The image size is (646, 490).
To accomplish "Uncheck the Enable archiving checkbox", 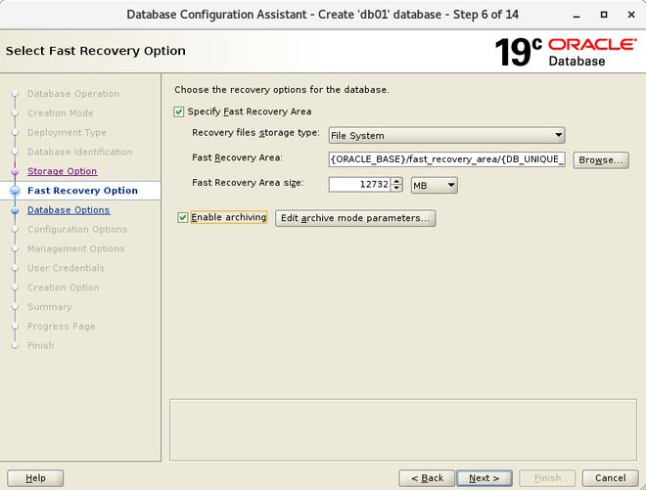I will point(182,217).
